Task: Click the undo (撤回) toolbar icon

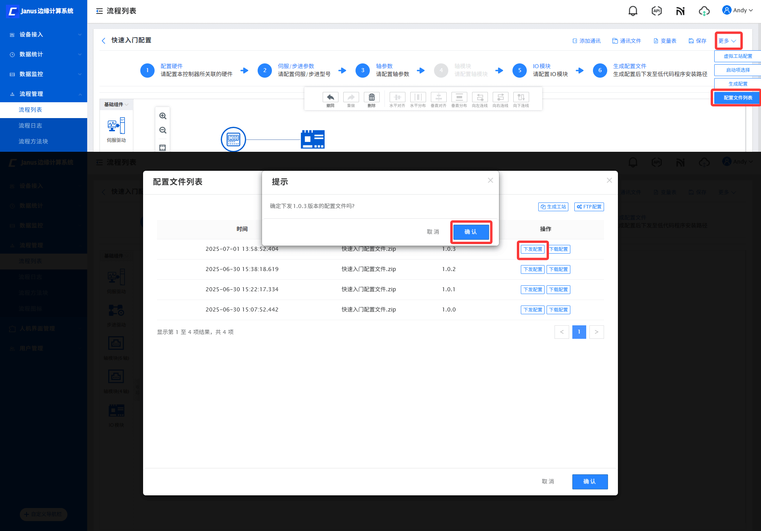Action: tap(330, 97)
